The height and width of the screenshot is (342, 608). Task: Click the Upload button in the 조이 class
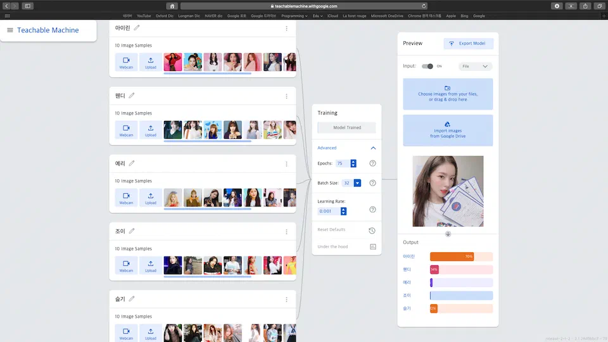pos(151,265)
